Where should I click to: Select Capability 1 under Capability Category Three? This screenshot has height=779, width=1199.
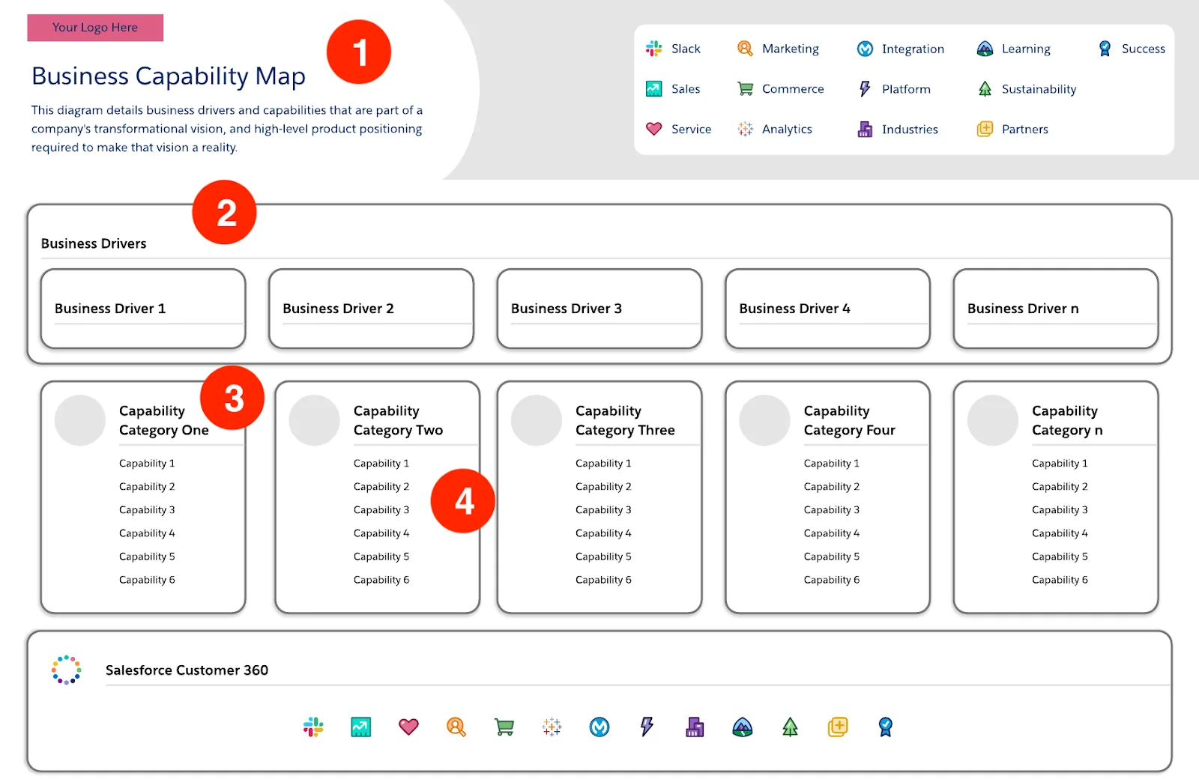tap(603, 464)
